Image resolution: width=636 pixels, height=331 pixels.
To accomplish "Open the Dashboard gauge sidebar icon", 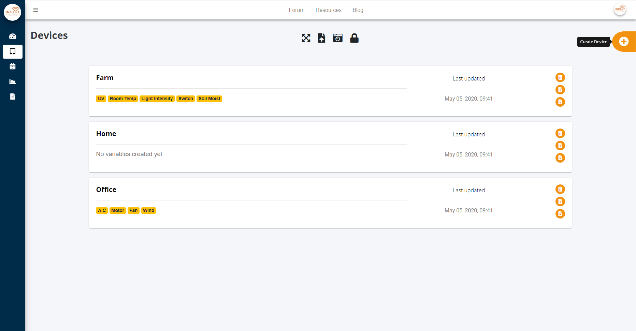I will (13, 36).
